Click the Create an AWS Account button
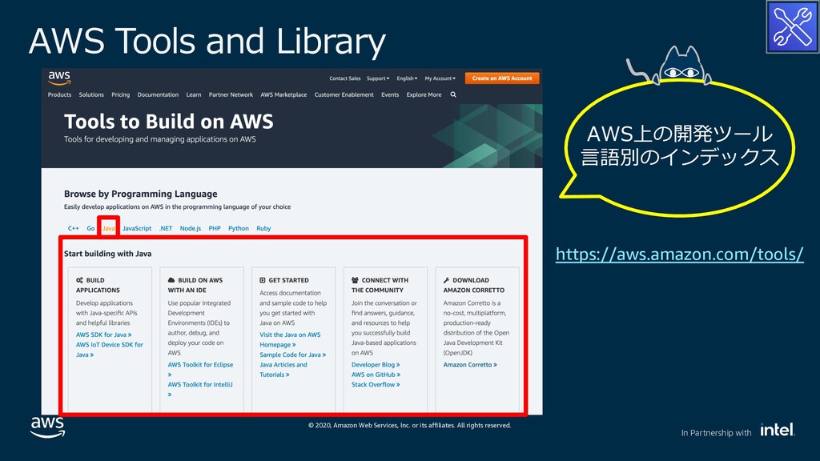Viewport: 820px width, 461px height. pos(502,78)
